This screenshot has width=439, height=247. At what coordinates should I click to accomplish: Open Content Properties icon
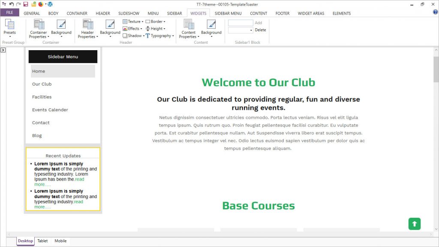(x=189, y=24)
